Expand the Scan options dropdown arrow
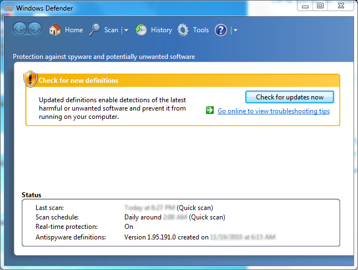The height and width of the screenshot is (270, 358). (126, 31)
